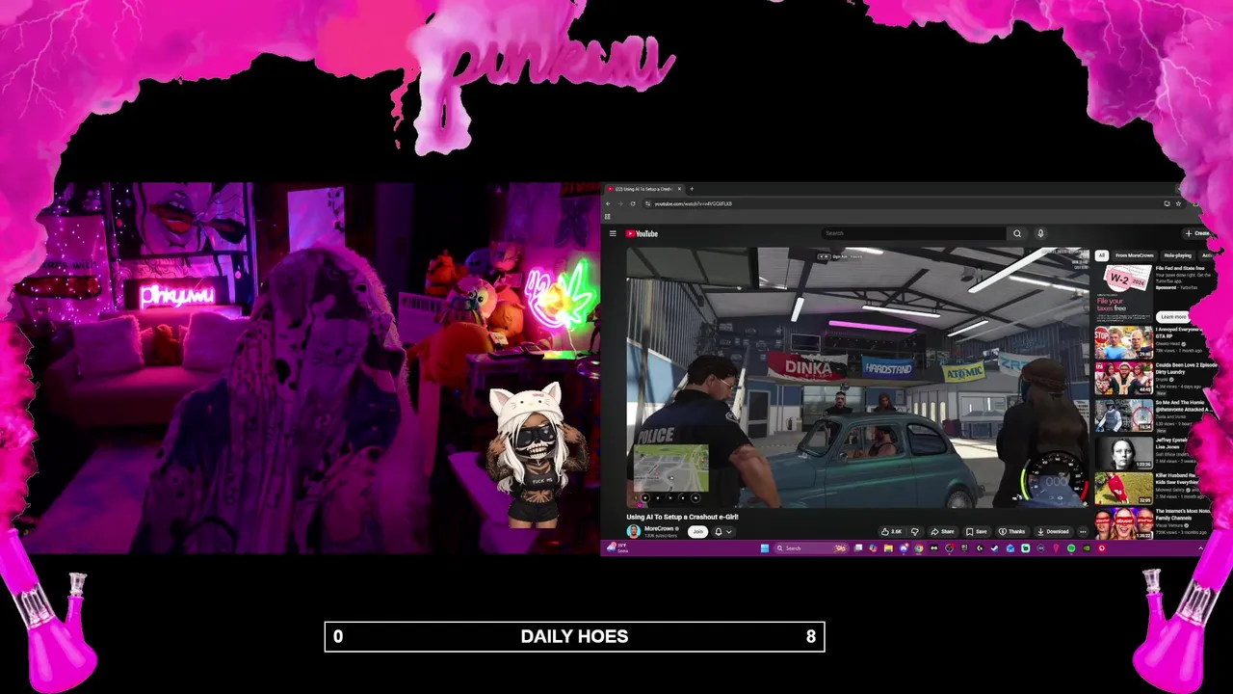The width and height of the screenshot is (1233, 694).
Task: Open the W-2 'File your taxes free' ad
Action: (x=1123, y=294)
